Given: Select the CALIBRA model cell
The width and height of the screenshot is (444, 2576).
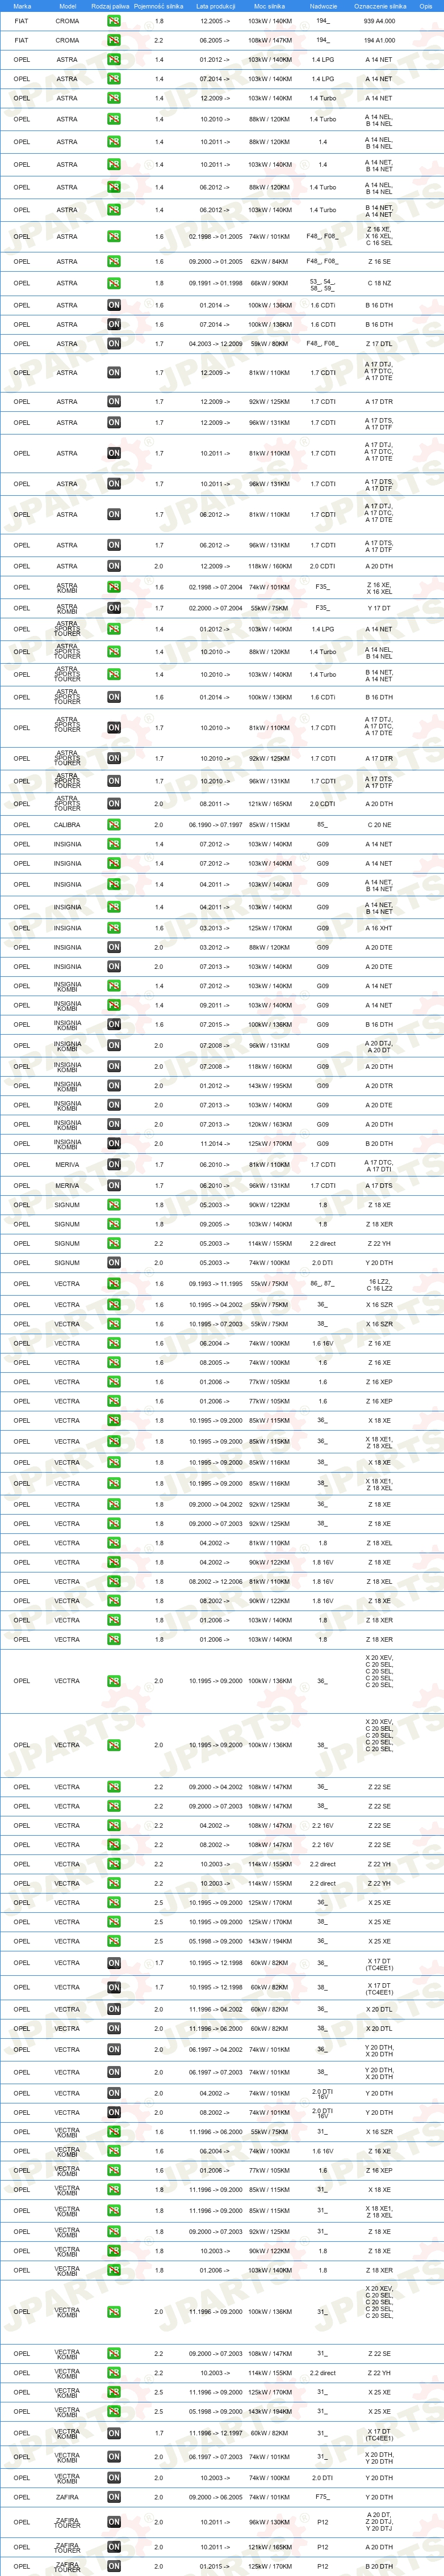Looking at the screenshot, I should click(67, 825).
